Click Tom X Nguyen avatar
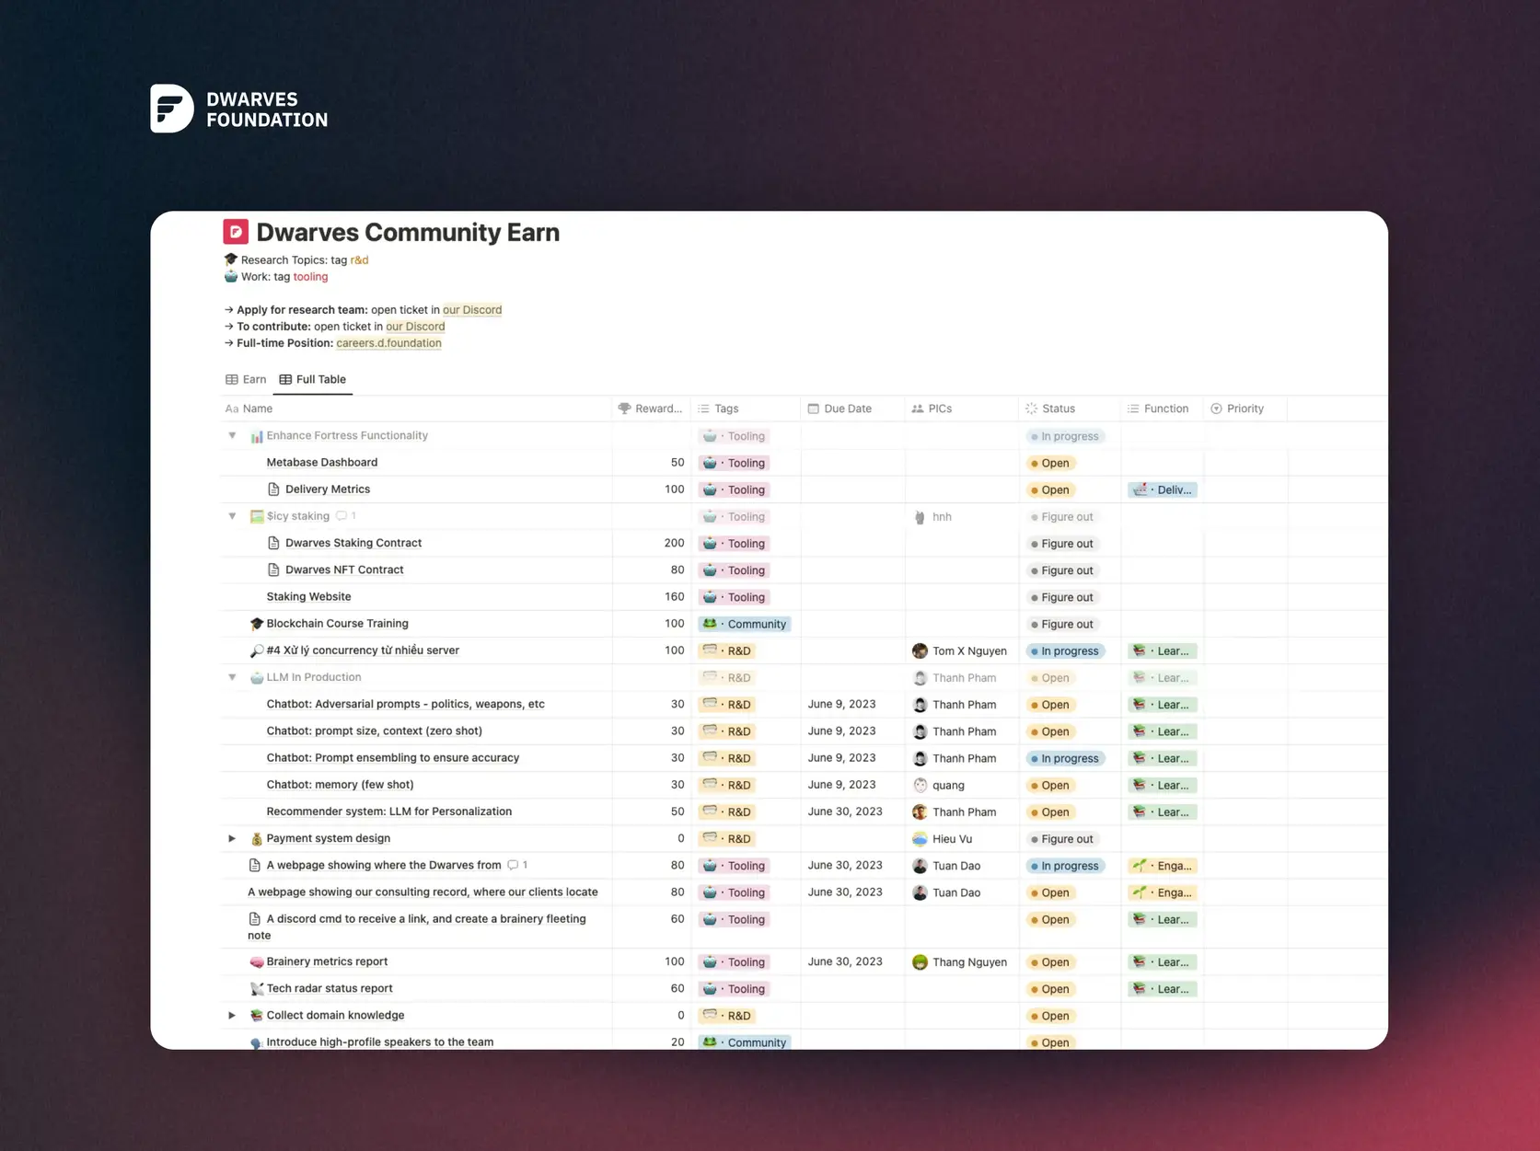The image size is (1540, 1151). (920, 650)
